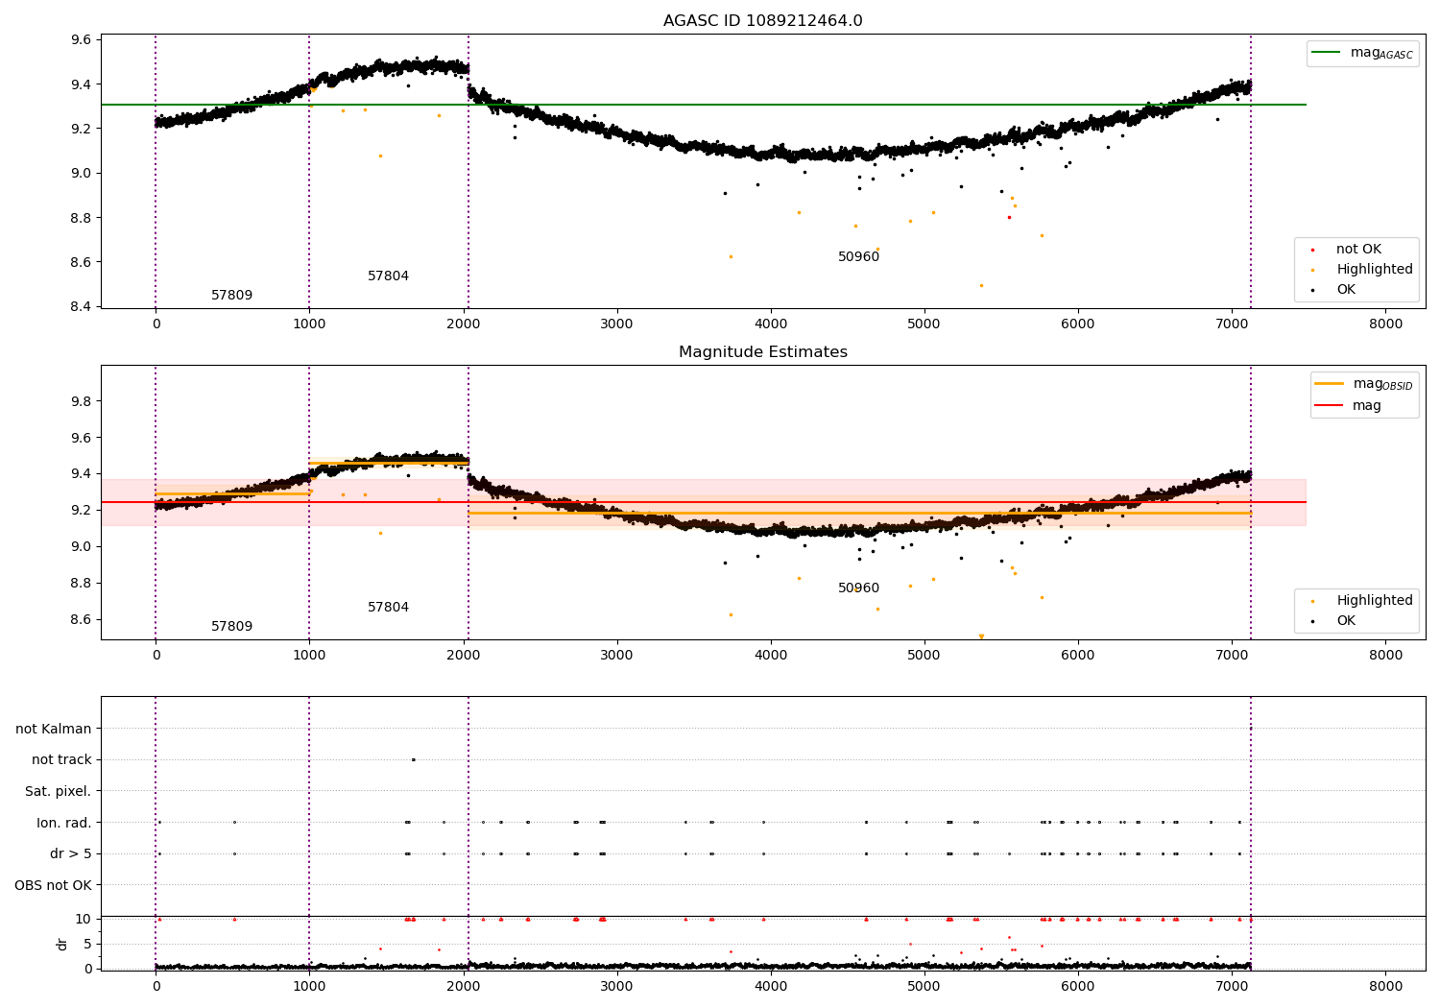
Task: Click the '50960' annotation in the top plot
Action: (858, 257)
